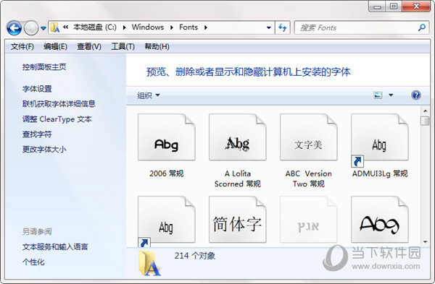The width and height of the screenshot is (435, 284).
Task: Select the A Lolita Scorned font thumbnail
Action: click(x=238, y=137)
